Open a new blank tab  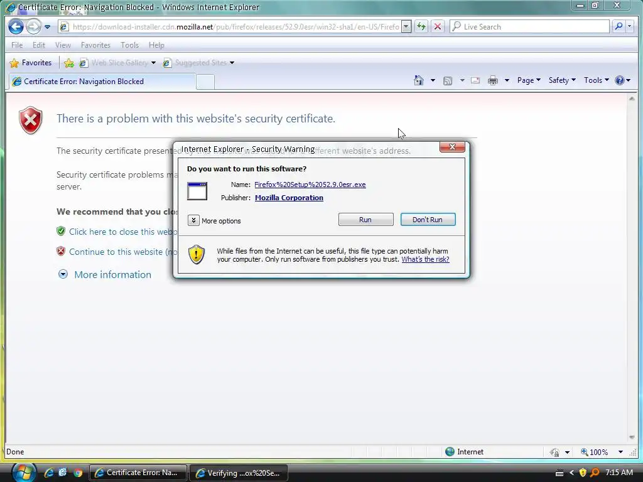(x=205, y=82)
